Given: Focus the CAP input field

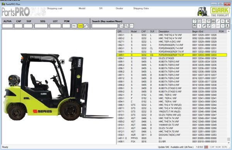Looking at the screenshot, I should click(x=18, y=26).
